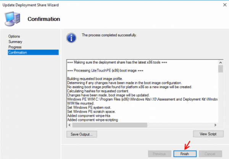
Task: Select the highlighted Confirmation step
Action: [33, 52]
